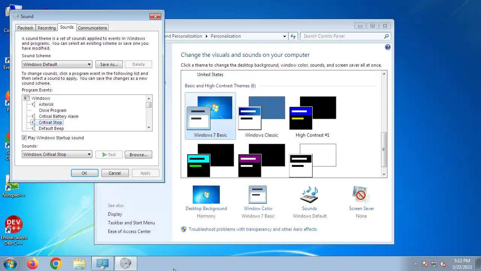Select the Windows Classic theme
481x271 pixels.
coord(262,116)
